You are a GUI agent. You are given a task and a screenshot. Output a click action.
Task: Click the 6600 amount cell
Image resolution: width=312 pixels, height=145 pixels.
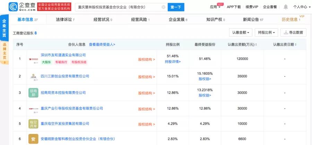pos(242,139)
